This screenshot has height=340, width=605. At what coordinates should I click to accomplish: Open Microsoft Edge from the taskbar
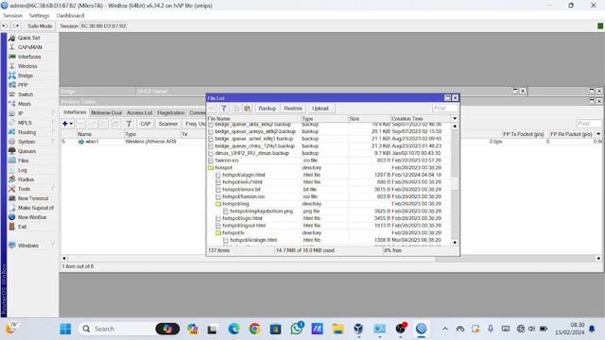pos(233,329)
